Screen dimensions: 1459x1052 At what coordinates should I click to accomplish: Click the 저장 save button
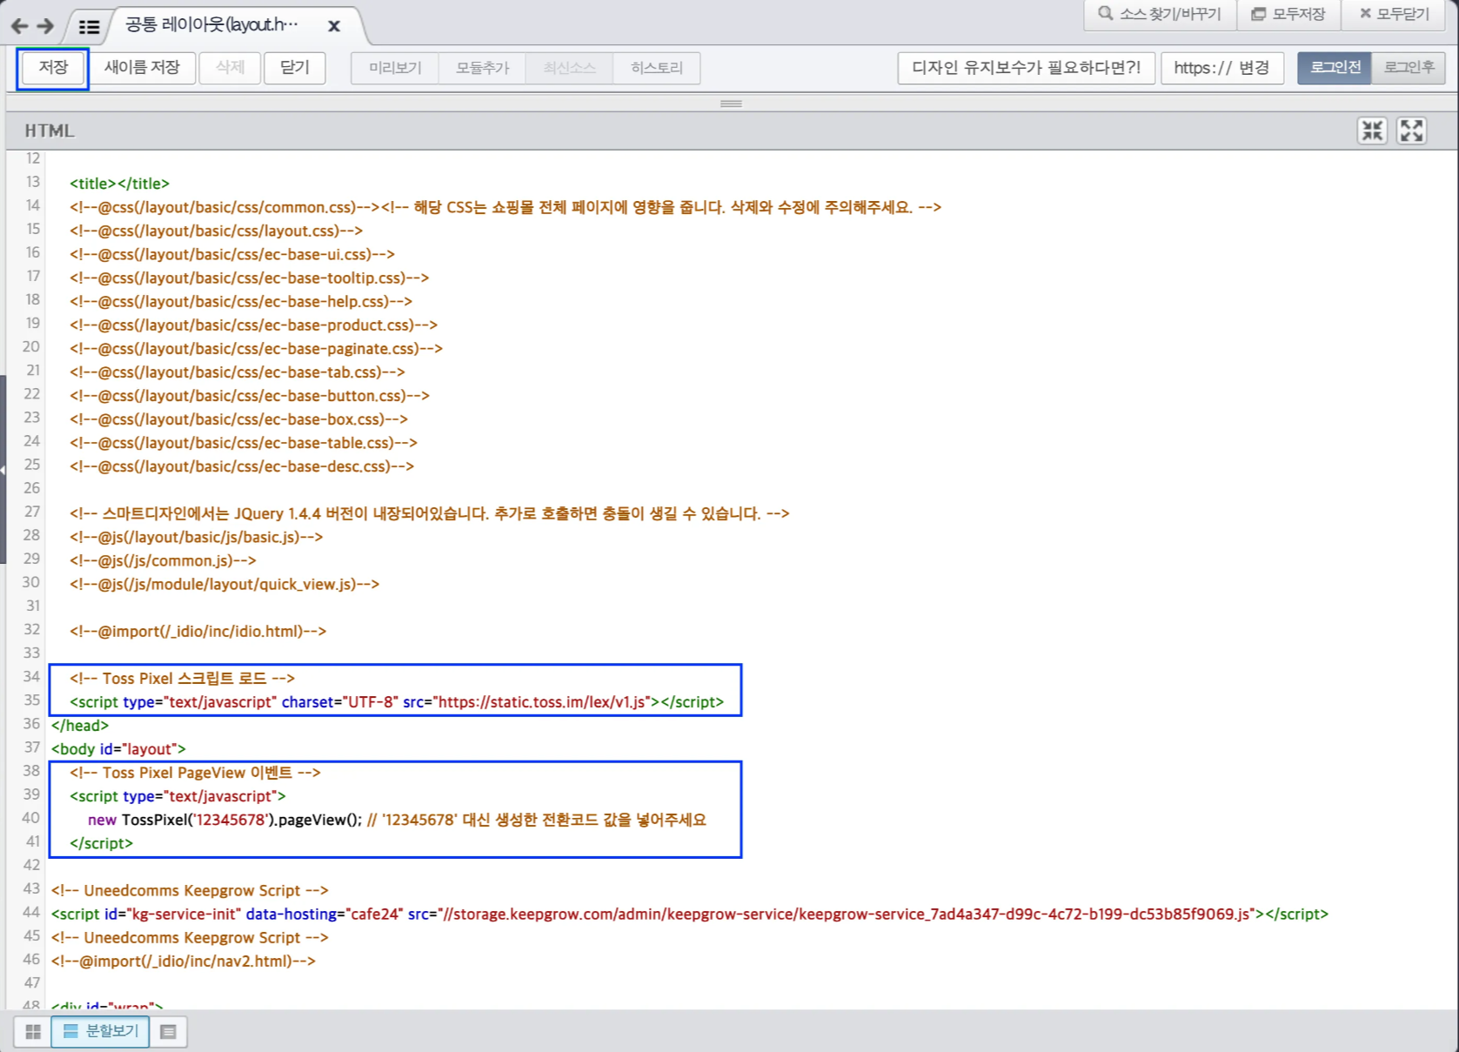coord(53,67)
